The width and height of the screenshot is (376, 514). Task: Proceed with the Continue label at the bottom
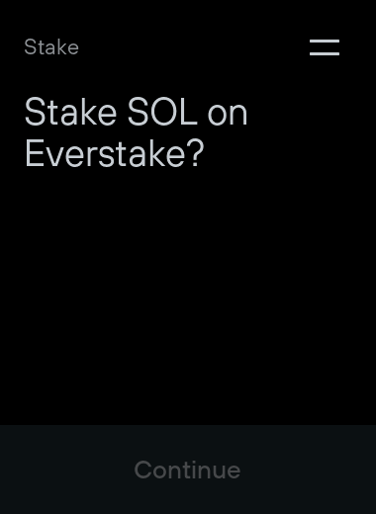pos(187,470)
